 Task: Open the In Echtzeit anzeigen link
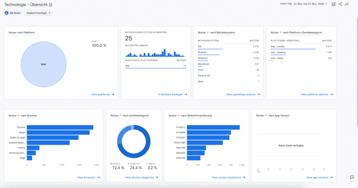172,94
